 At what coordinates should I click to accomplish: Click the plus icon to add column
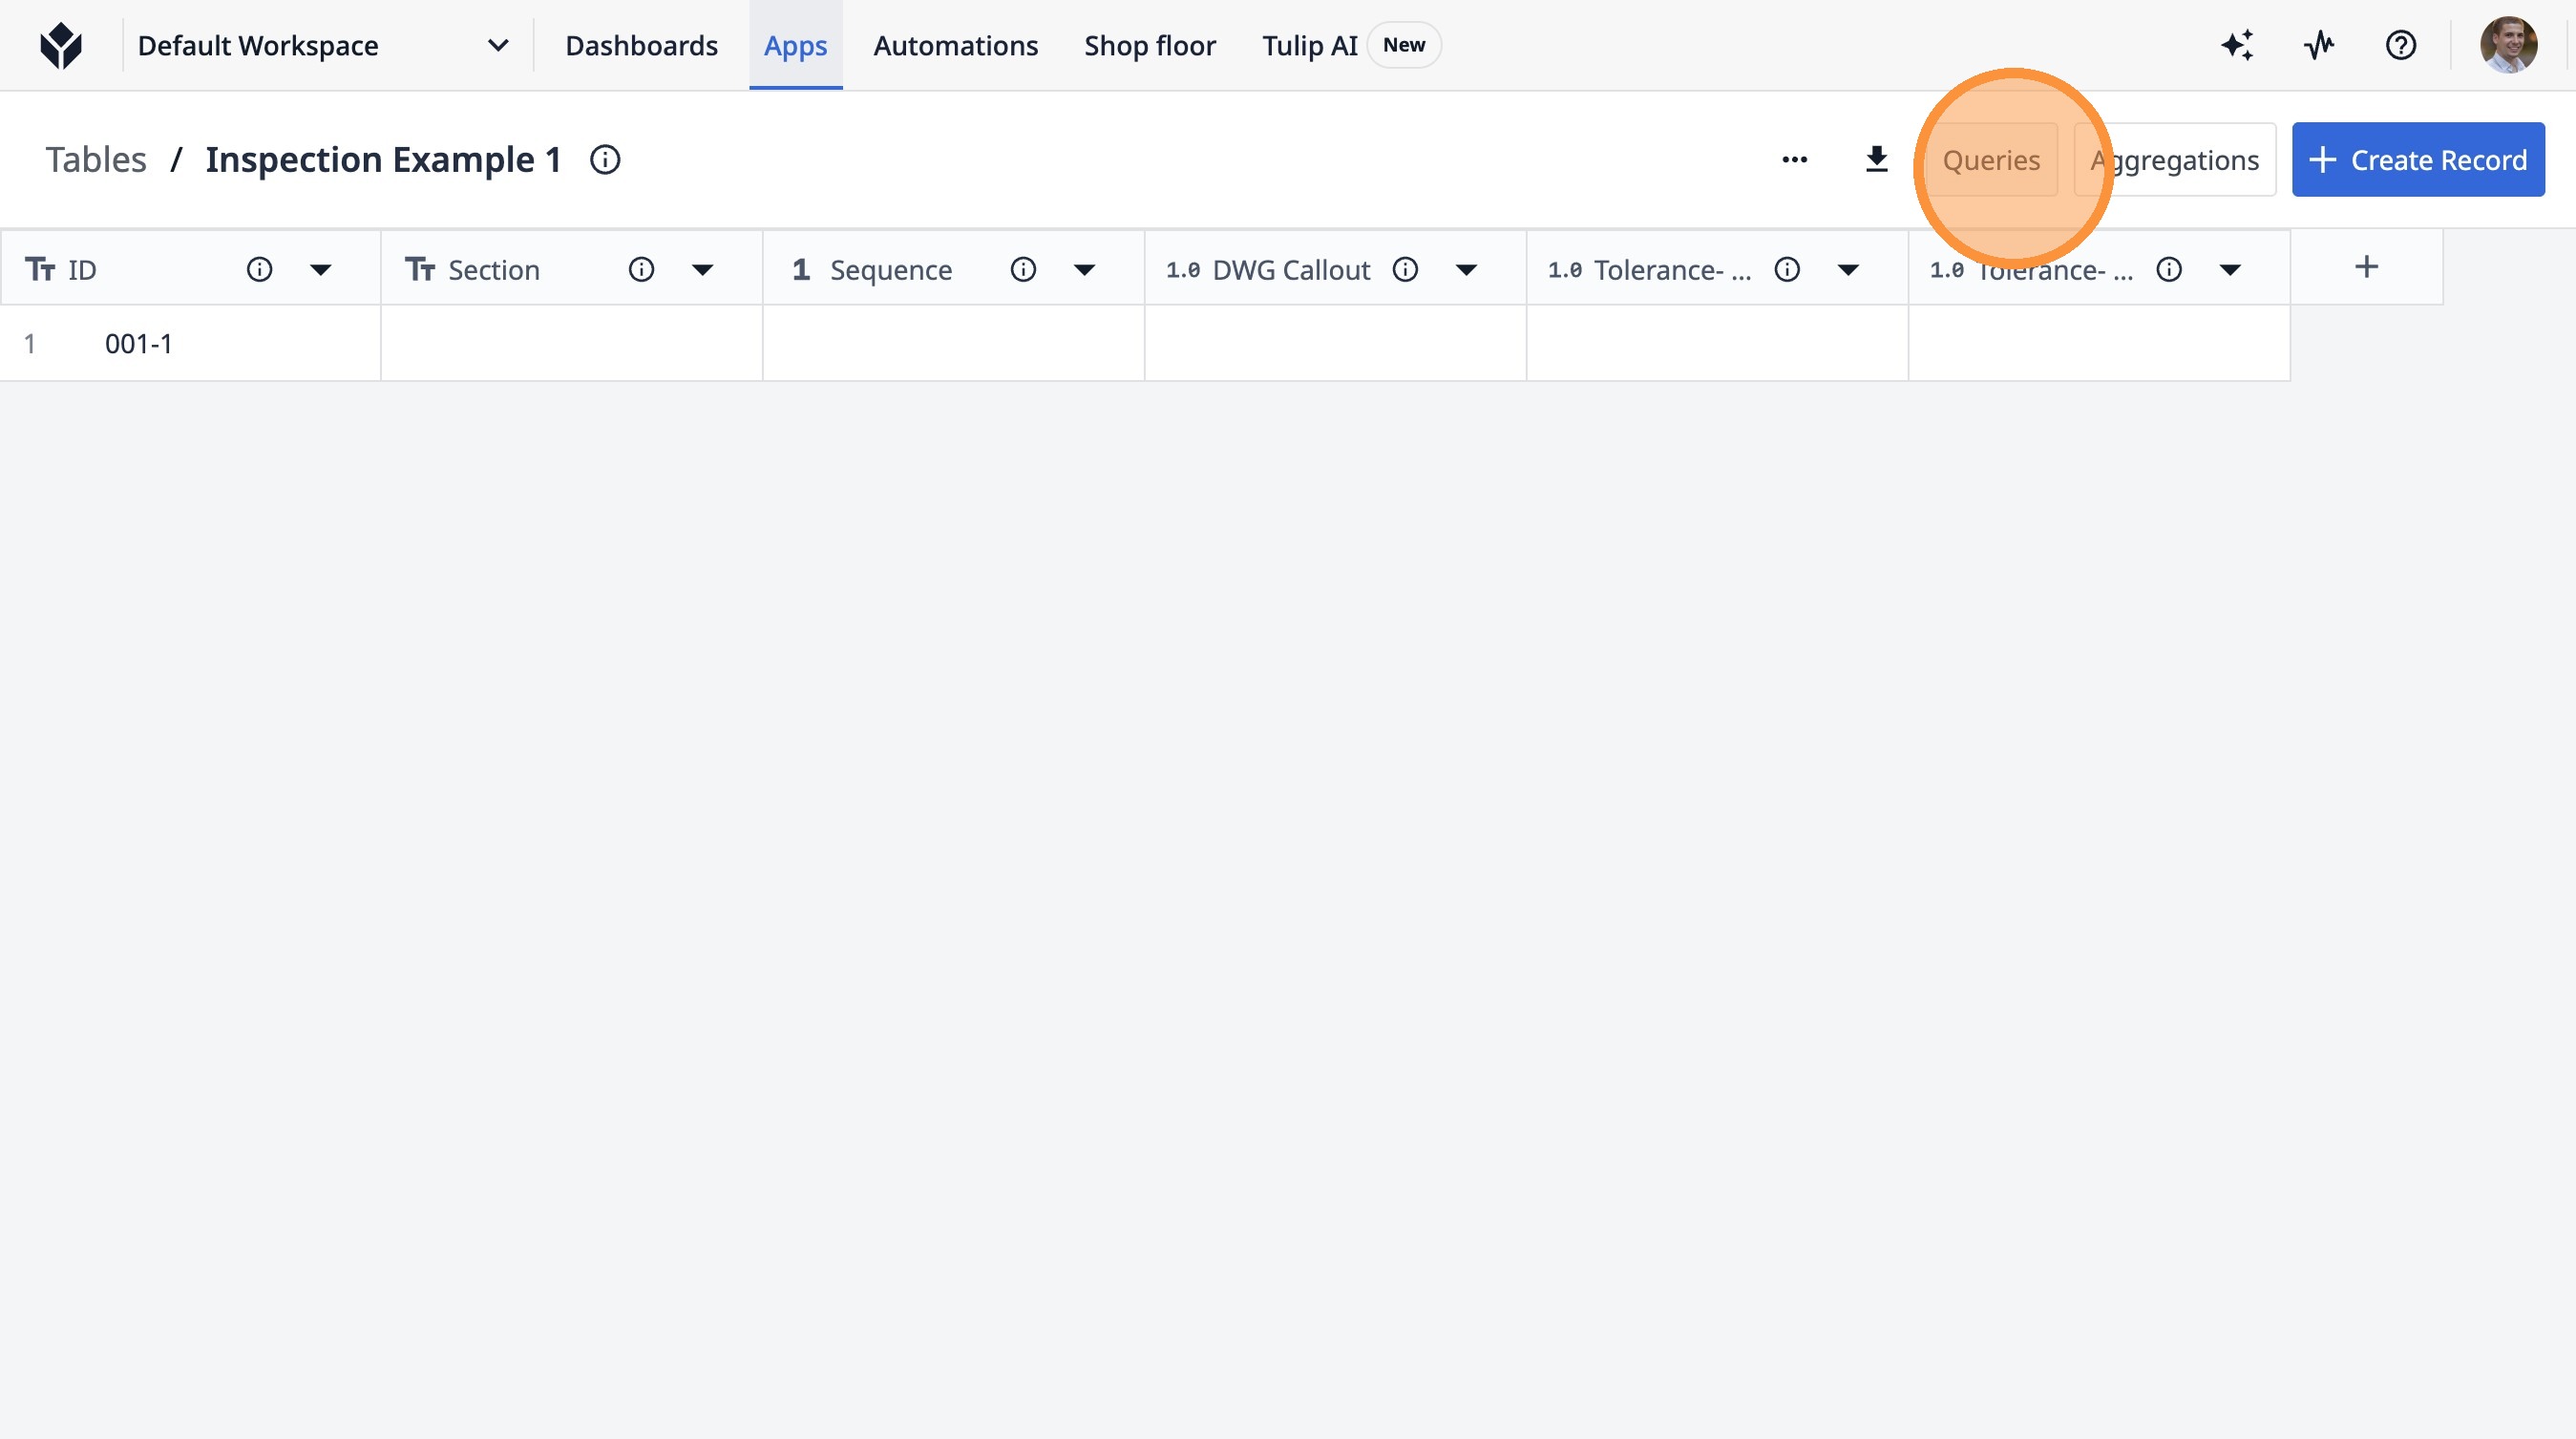tap(2366, 267)
